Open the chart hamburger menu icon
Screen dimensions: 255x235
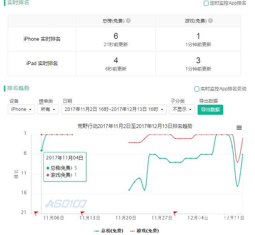coord(239,128)
